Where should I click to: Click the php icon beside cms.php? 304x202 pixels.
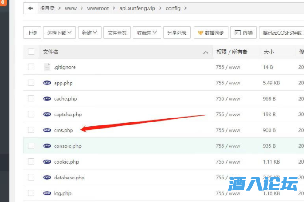pos(47,130)
